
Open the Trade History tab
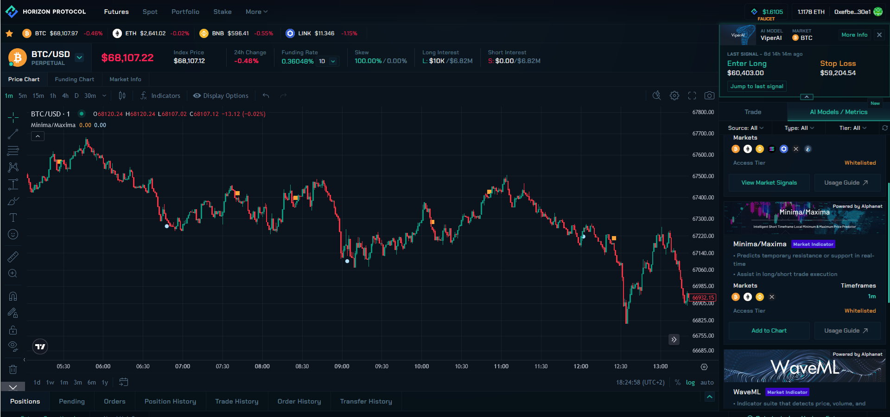click(236, 402)
